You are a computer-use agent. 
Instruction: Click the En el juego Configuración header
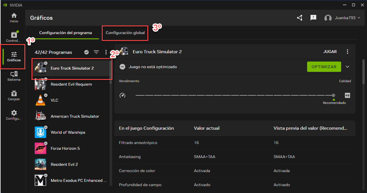147,128
